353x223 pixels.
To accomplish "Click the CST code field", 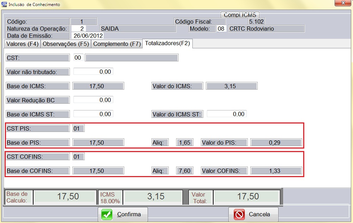I will (78, 58).
